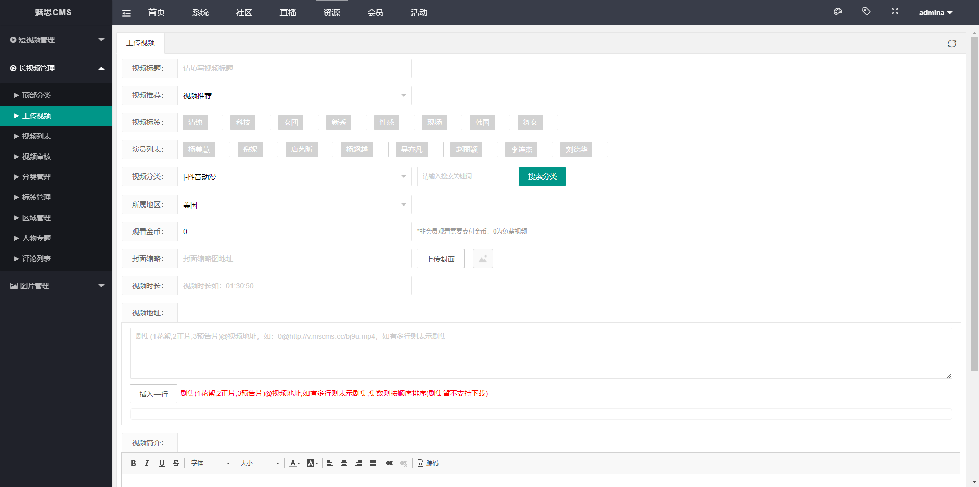Screen dimensions: 979x487
Task: Focus the 视频标题 input field
Action: click(x=295, y=68)
